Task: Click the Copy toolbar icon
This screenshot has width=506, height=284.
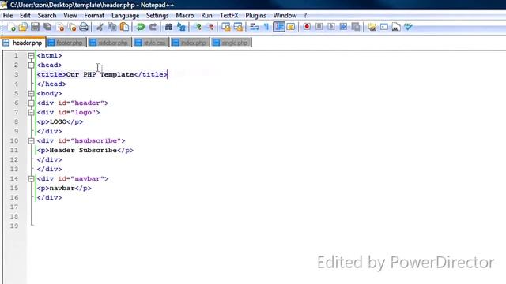Action: [112, 27]
